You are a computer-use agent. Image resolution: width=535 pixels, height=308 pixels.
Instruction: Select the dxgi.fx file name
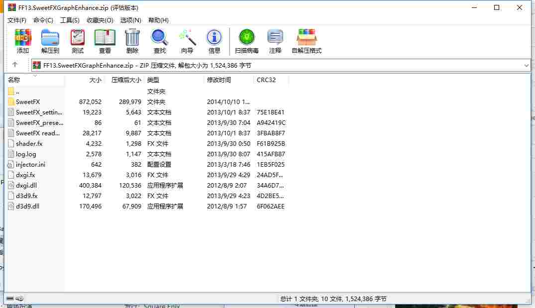[x=25, y=175]
